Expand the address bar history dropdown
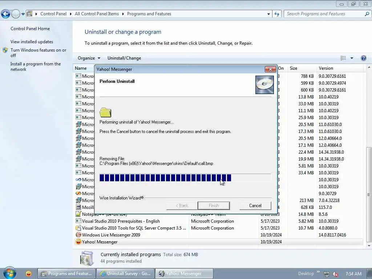The width and height of the screenshot is (372, 279). pyautogui.click(x=268, y=14)
